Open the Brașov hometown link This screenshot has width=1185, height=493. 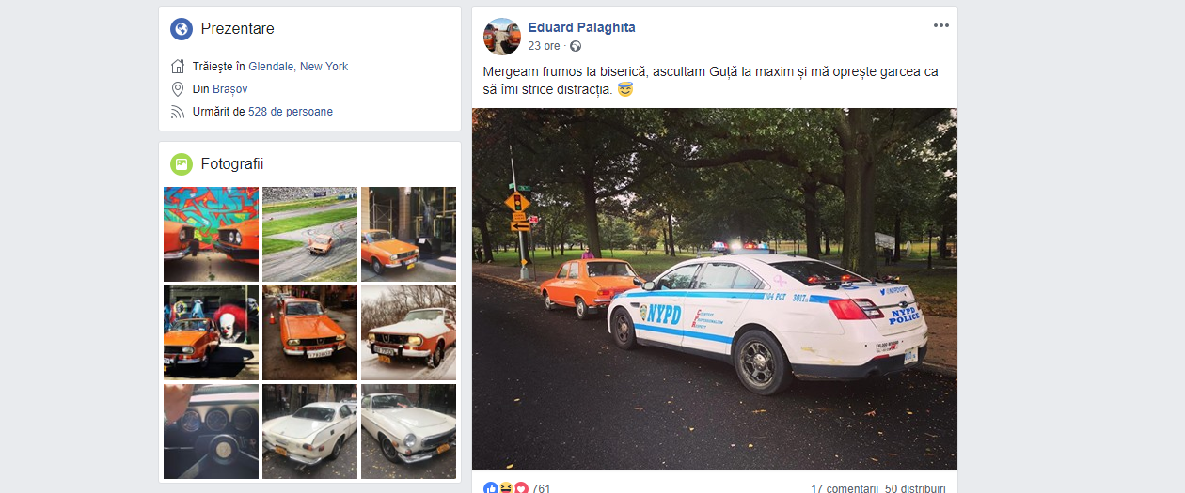pyautogui.click(x=230, y=89)
